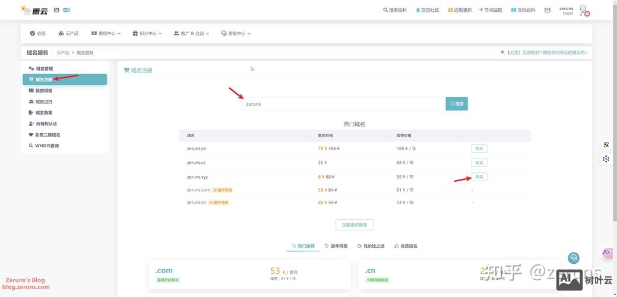Click the 雨云 rain cloud logo
This screenshot has height=297, width=617.
(x=34, y=10)
